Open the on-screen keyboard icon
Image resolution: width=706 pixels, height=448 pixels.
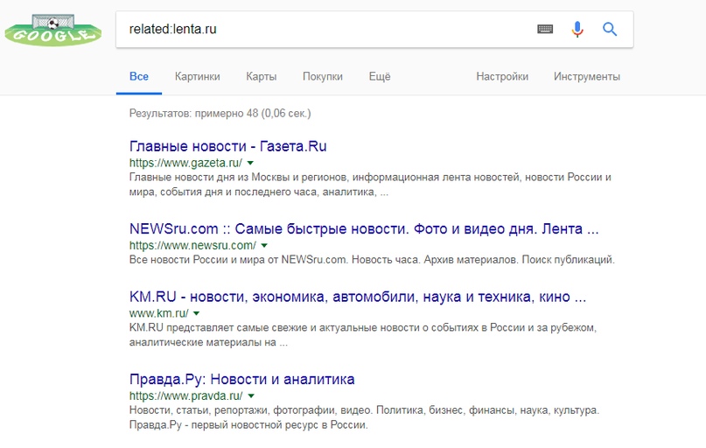point(545,29)
